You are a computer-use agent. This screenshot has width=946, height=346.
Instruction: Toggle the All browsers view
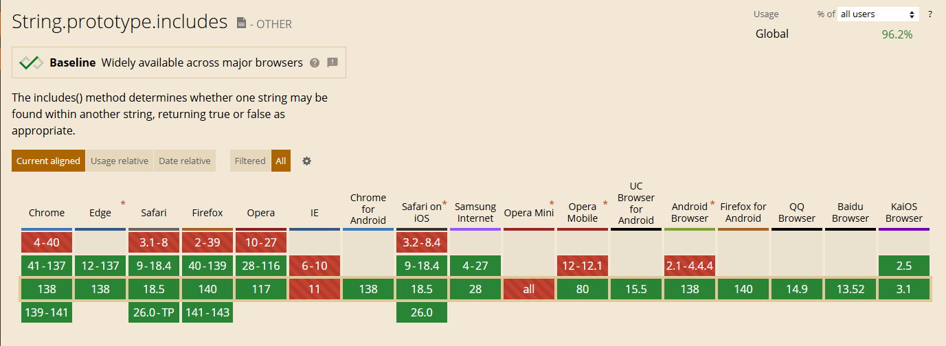pos(281,161)
